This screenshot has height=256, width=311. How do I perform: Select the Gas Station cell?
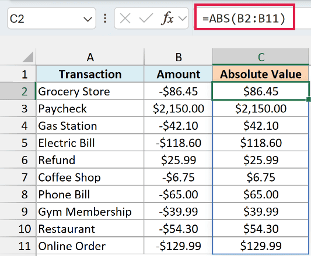[90, 126]
